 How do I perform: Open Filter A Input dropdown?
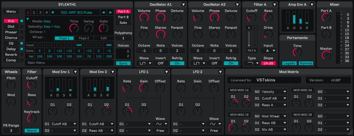(x=268, y=51)
